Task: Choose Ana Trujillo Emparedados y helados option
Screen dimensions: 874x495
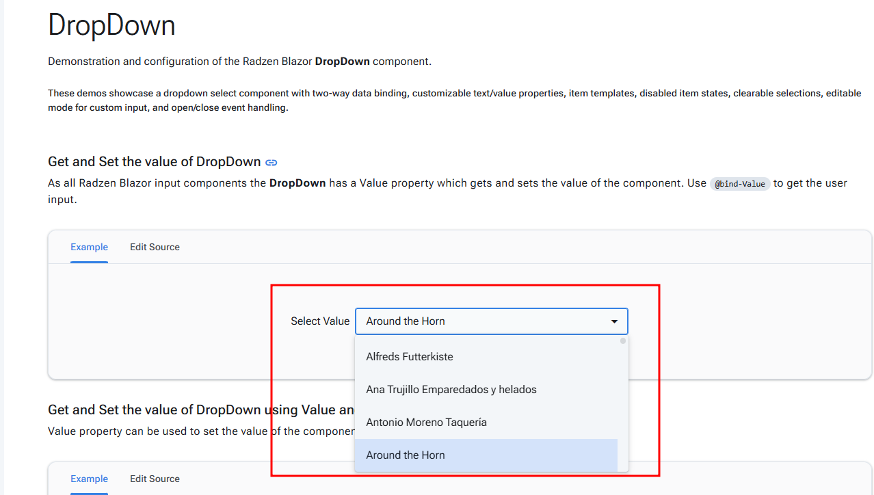Action: tap(451, 390)
